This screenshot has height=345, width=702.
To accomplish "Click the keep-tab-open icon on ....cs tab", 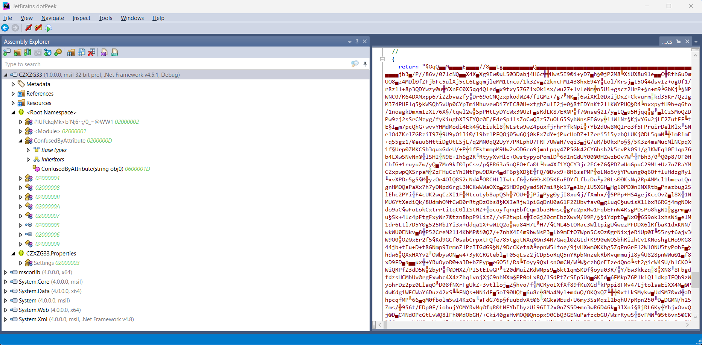I will pyautogui.click(x=679, y=42).
